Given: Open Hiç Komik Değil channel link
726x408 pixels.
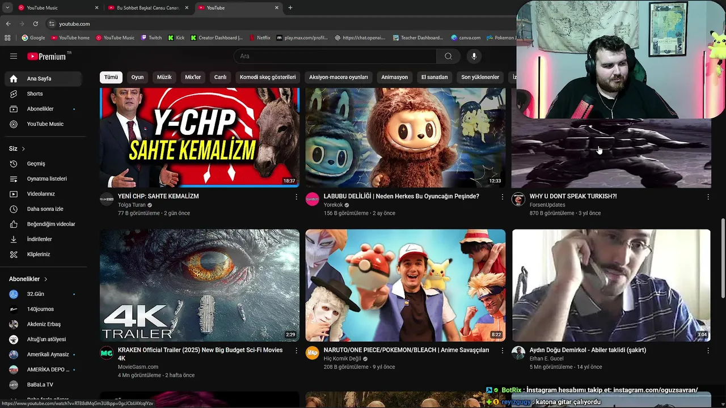Looking at the screenshot, I should coord(343,359).
